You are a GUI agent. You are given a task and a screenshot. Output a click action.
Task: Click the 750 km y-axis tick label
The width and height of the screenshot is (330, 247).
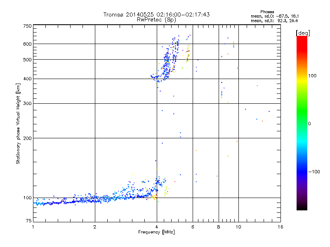pyautogui.click(x=27, y=26)
